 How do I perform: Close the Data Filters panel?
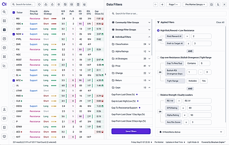(225, 4)
